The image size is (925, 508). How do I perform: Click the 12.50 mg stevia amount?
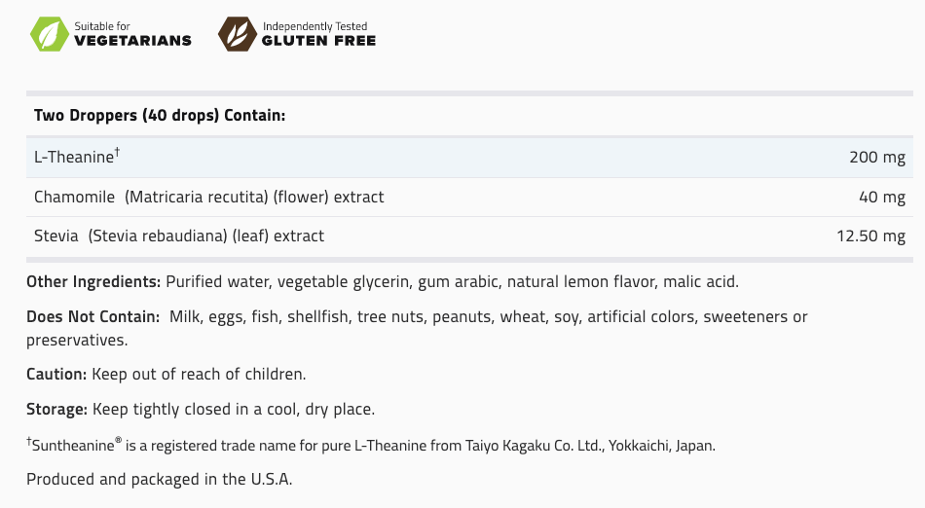pos(870,236)
